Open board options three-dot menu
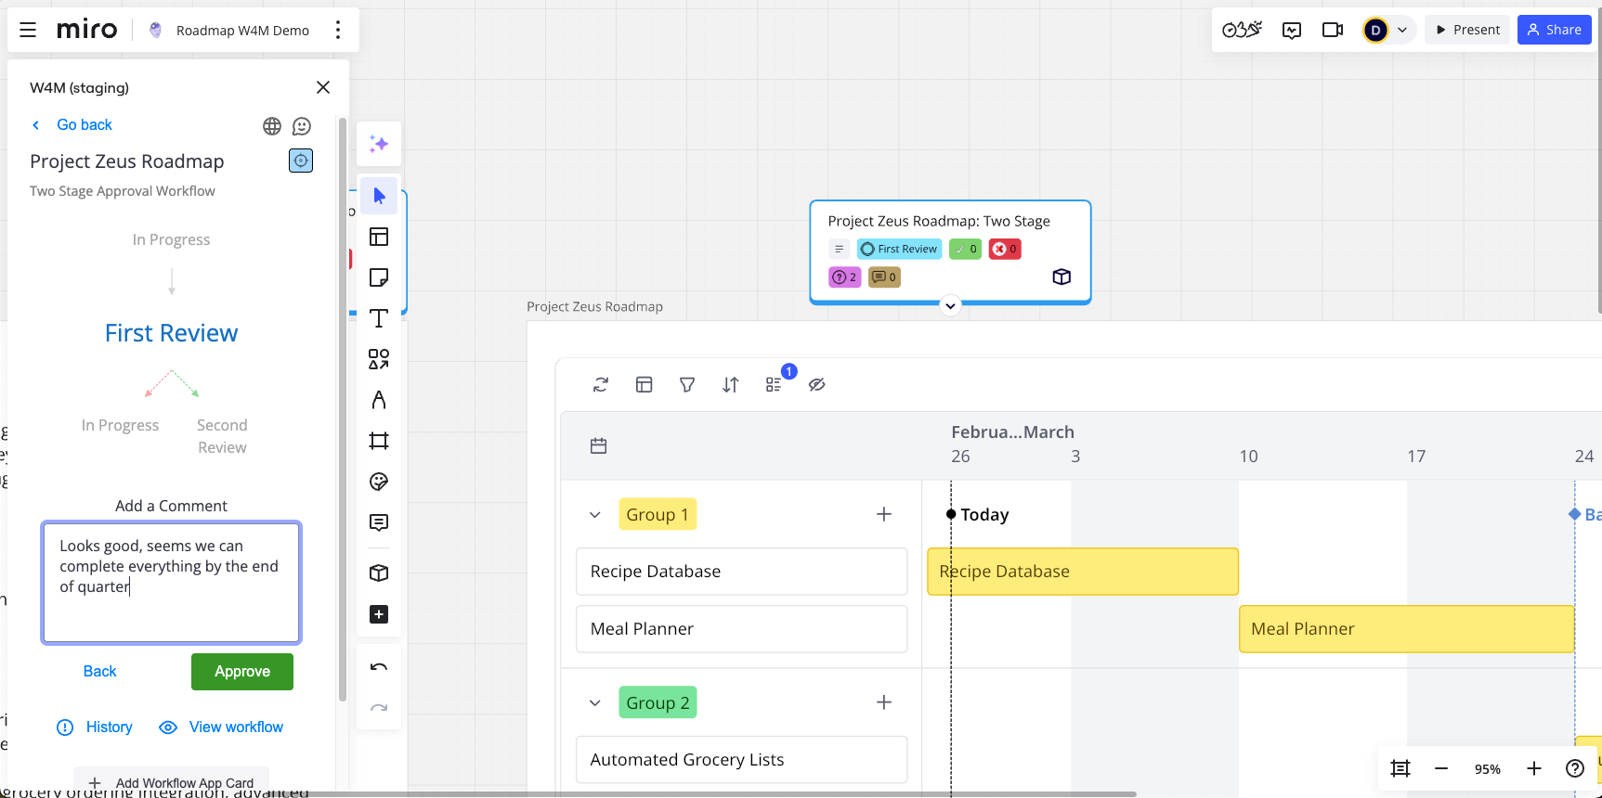 338,30
